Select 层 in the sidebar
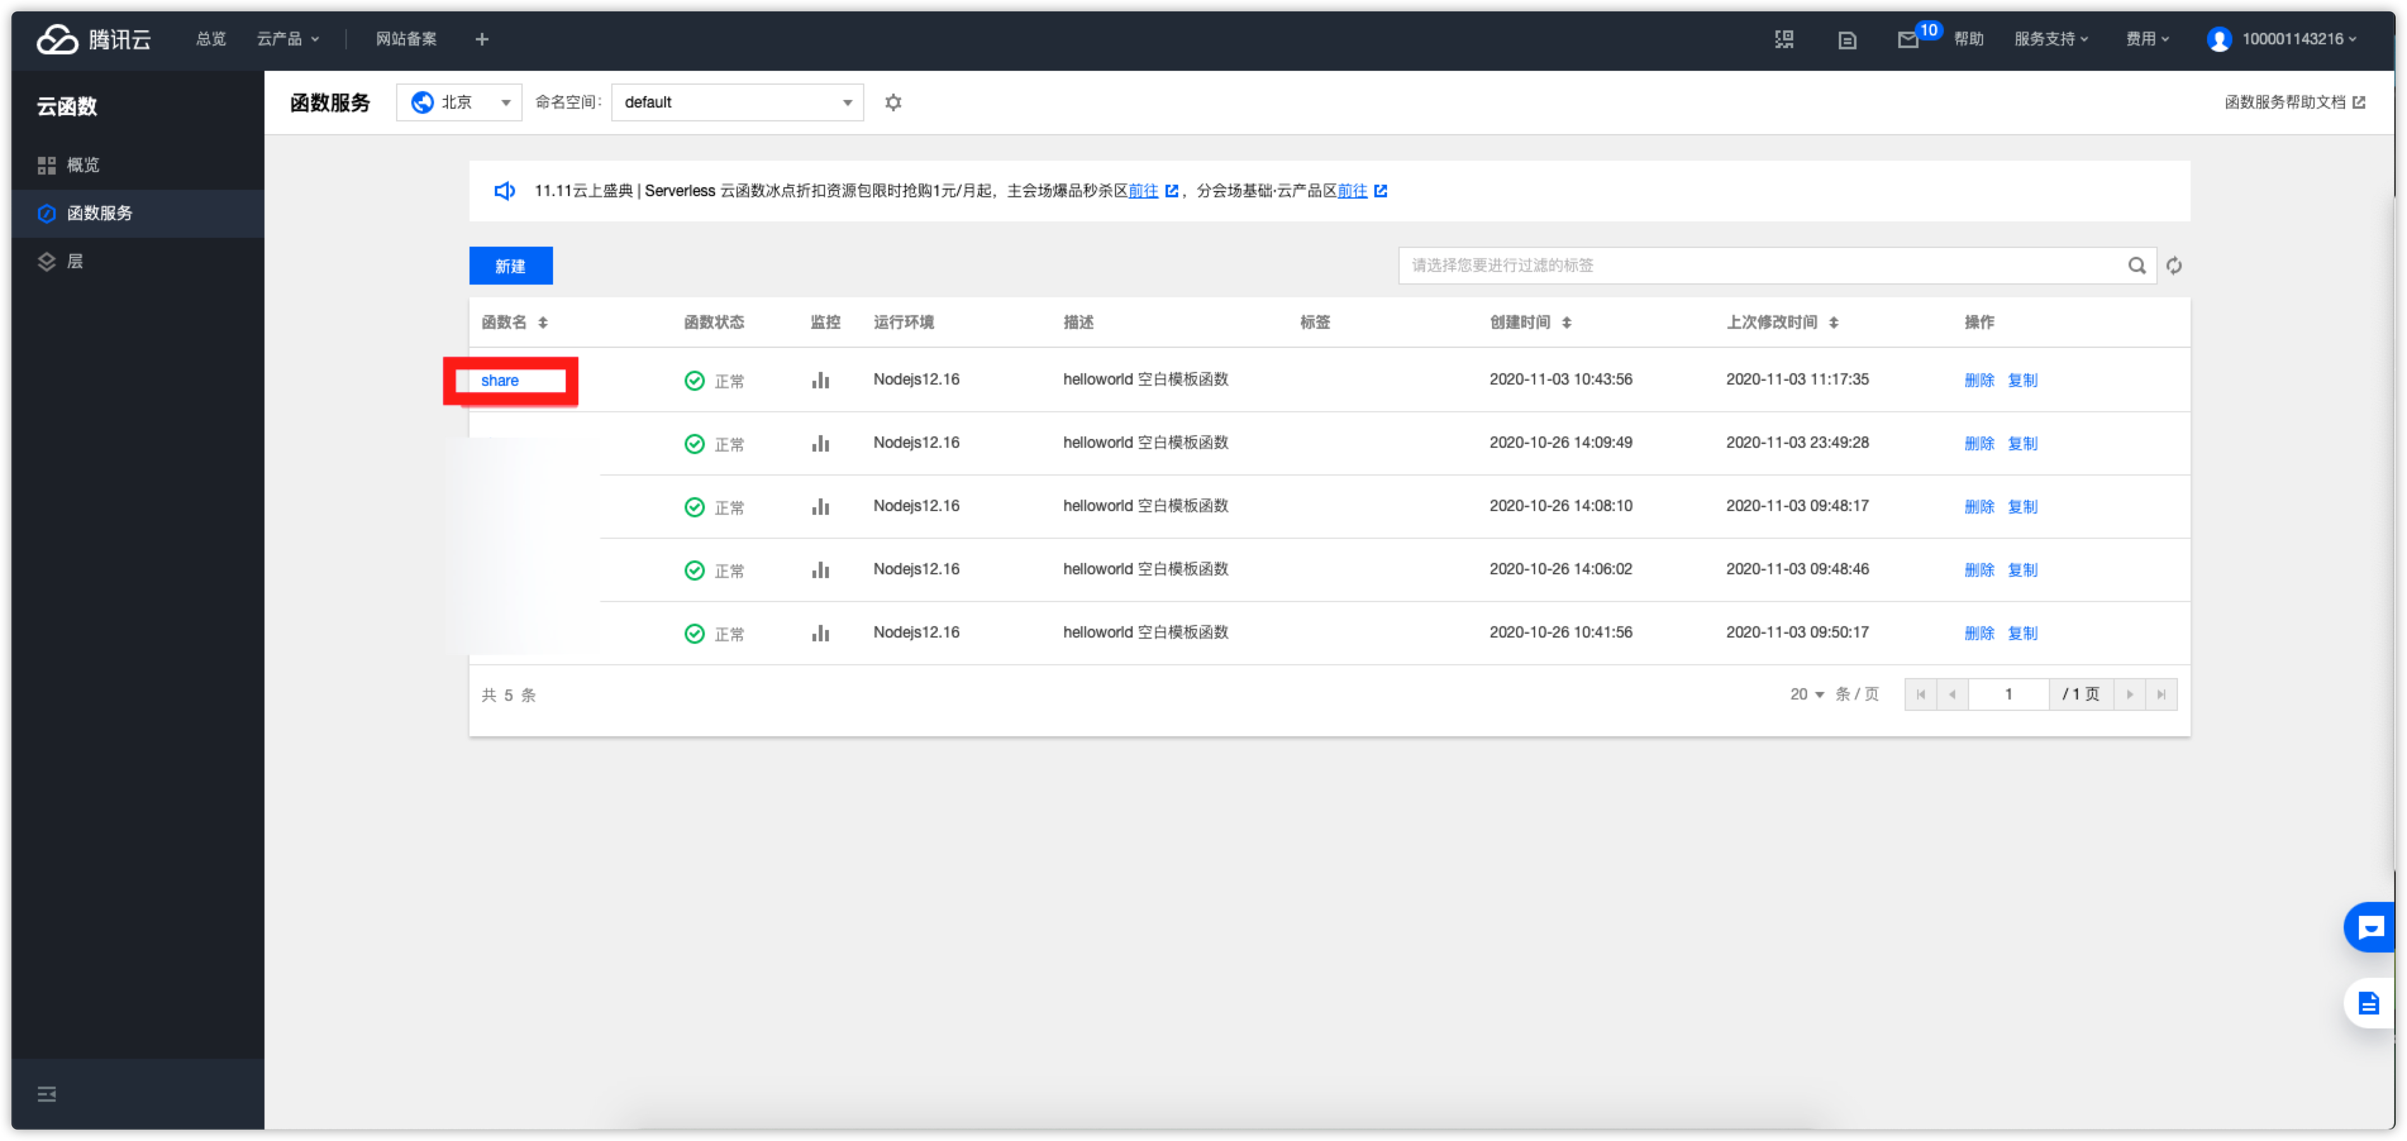The image size is (2407, 1141). tap(75, 261)
